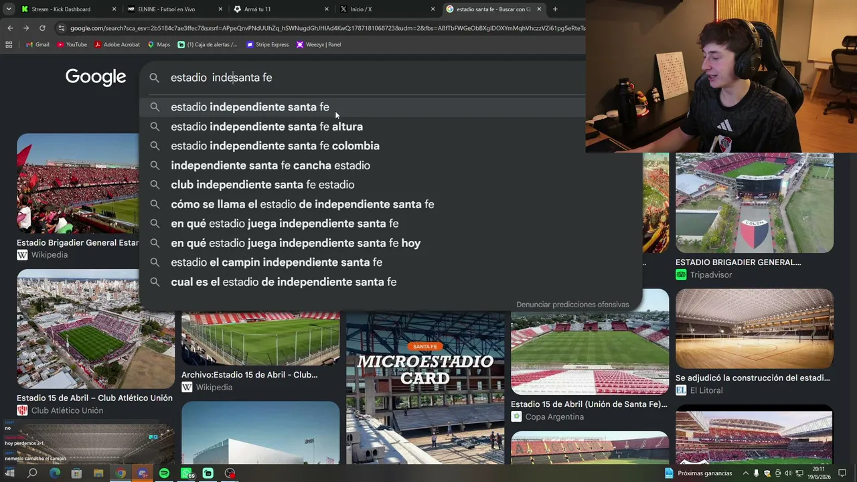Viewport: 857px width, 482px height.
Task: Close the Inicio / X tab
Action: (433, 9)
